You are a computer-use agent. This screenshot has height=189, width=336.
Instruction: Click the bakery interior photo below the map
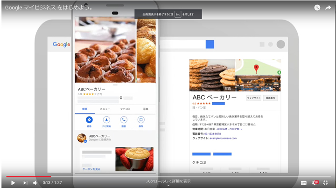[x=258, y=84]
